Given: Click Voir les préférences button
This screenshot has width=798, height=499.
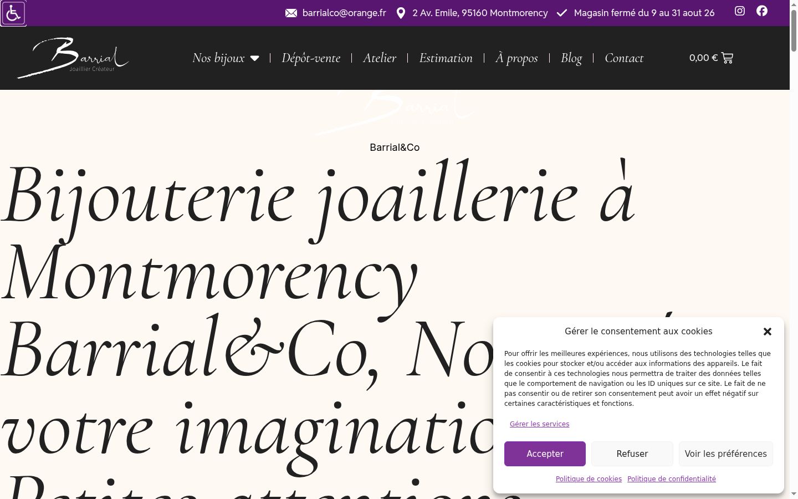Looking at the screenshot, I should coord(726,454).
